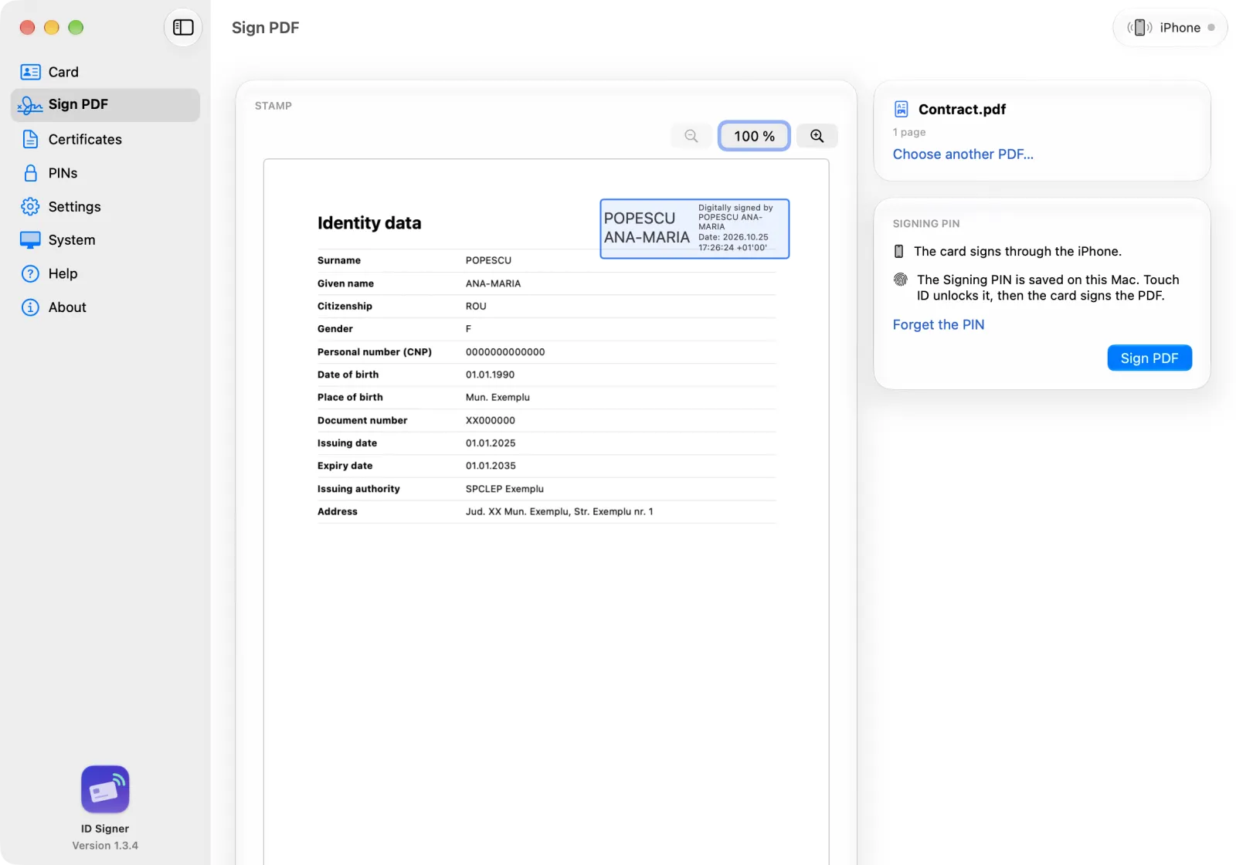1236x865 pixels.
Task: Show the About page
Action: (x=105, y=307)
